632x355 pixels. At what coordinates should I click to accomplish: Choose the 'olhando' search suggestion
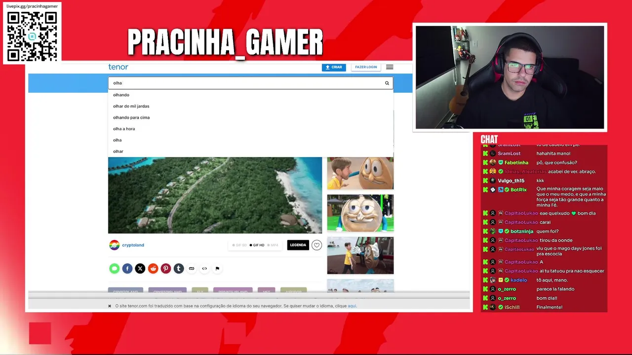point(251,95)
